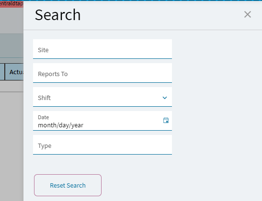Focus the Type input field

(x=103, y=145)
